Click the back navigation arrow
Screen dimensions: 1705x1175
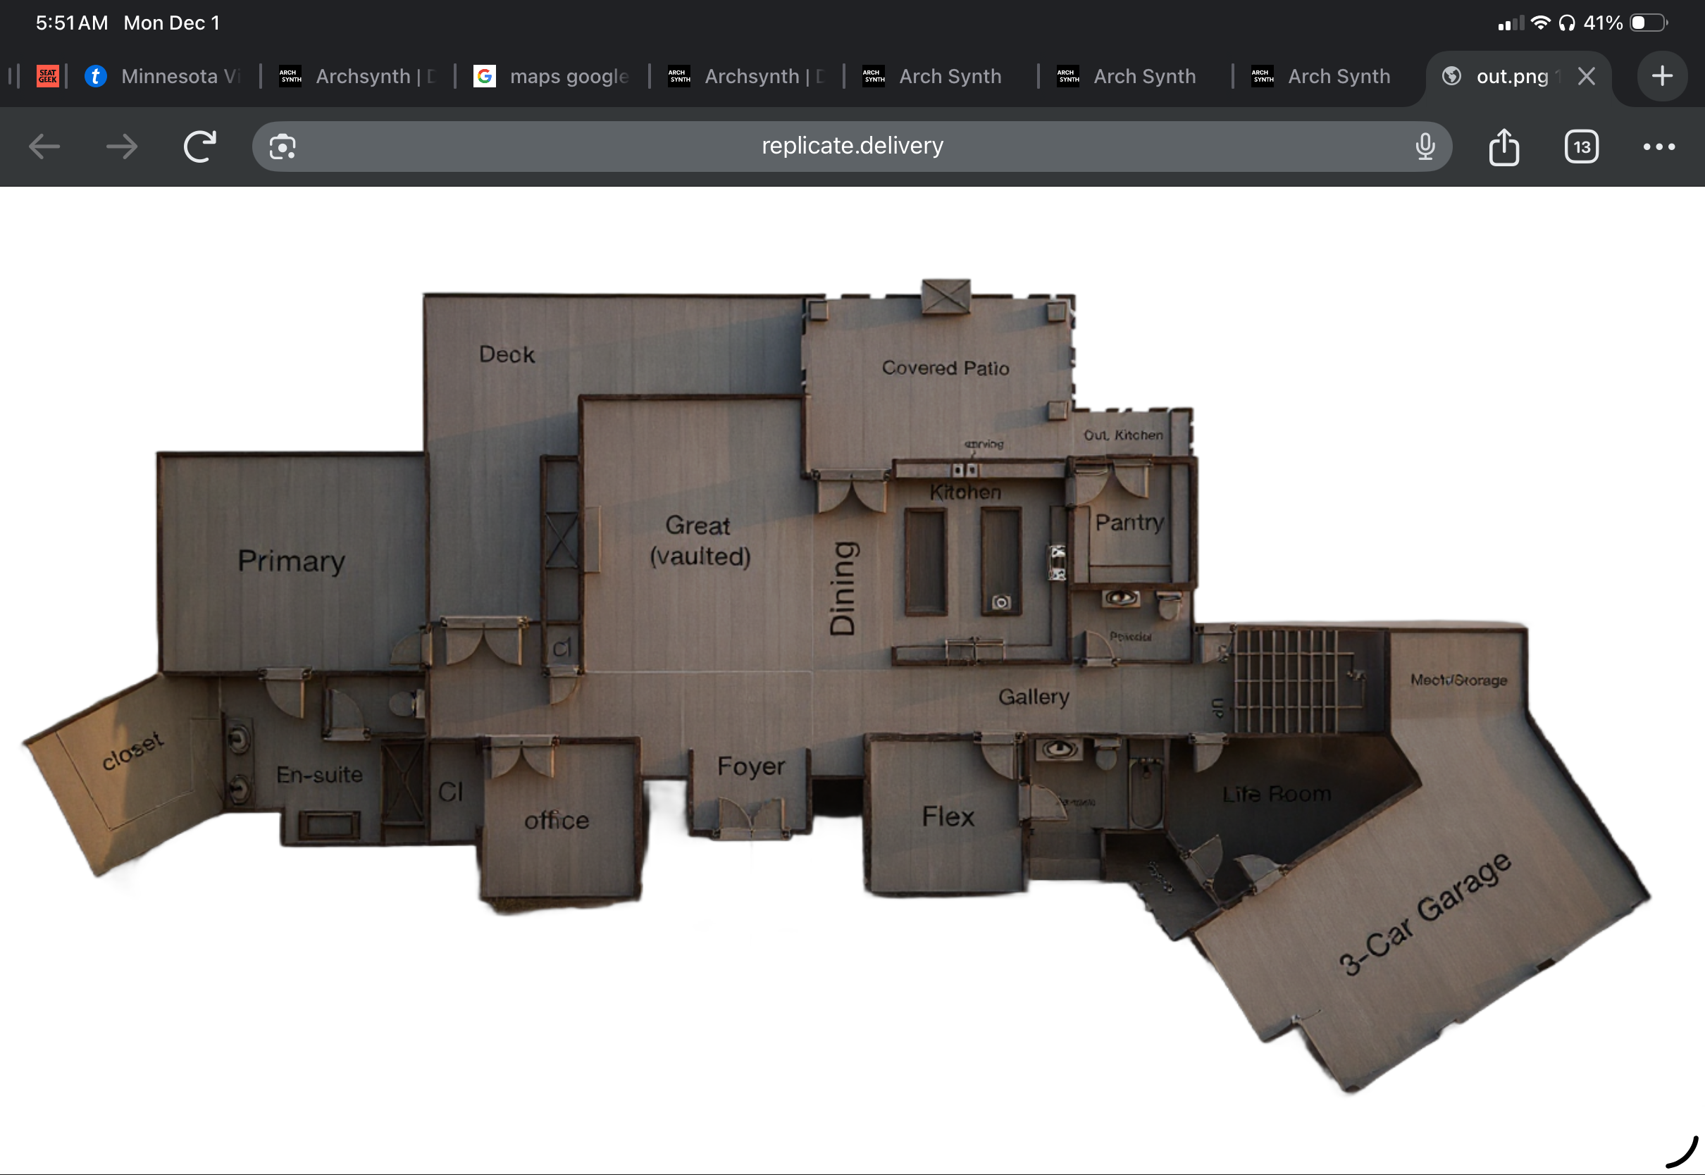click(x=44, y=147)
